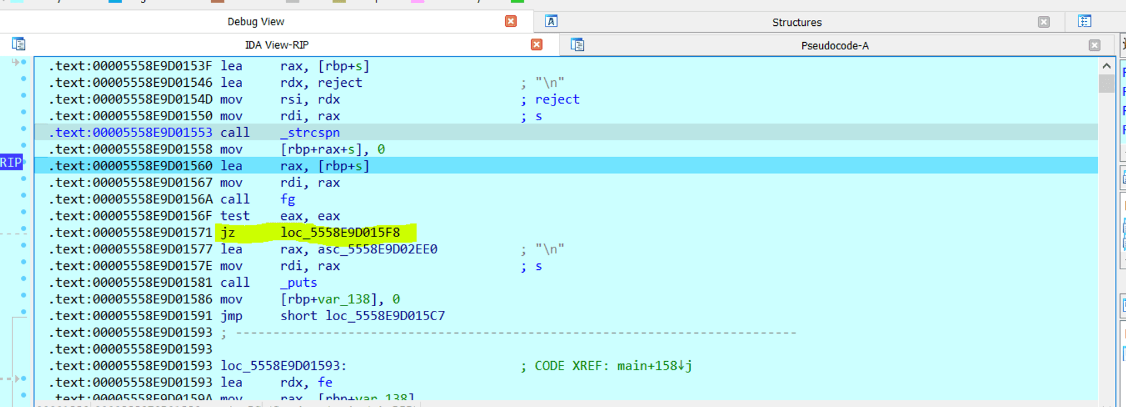The image size is (1126, 407).
Task: Switch to the Debug View tab
Action: (x=256, y=22)
